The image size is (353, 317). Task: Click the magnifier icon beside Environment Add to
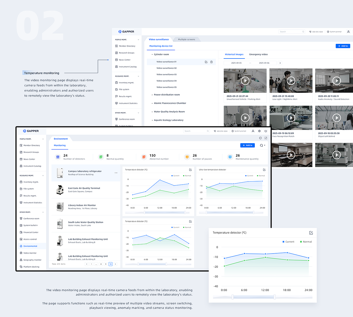pos(261,145)
